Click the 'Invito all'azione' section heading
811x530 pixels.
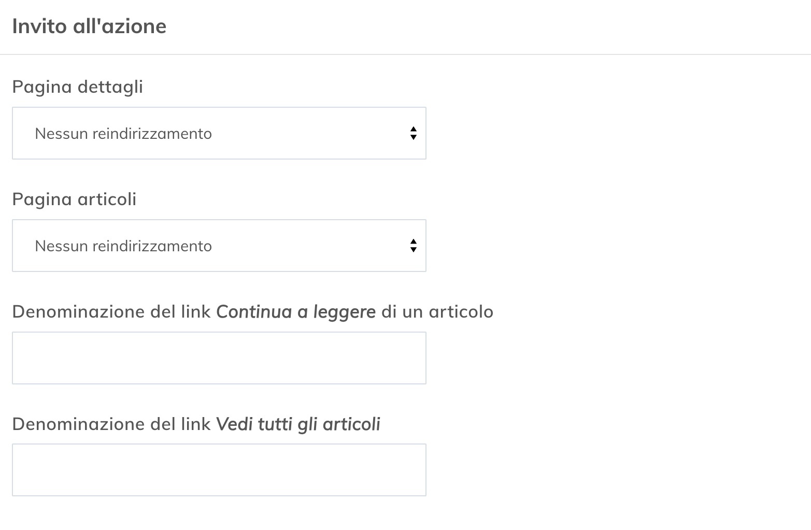tap(90, 25)
